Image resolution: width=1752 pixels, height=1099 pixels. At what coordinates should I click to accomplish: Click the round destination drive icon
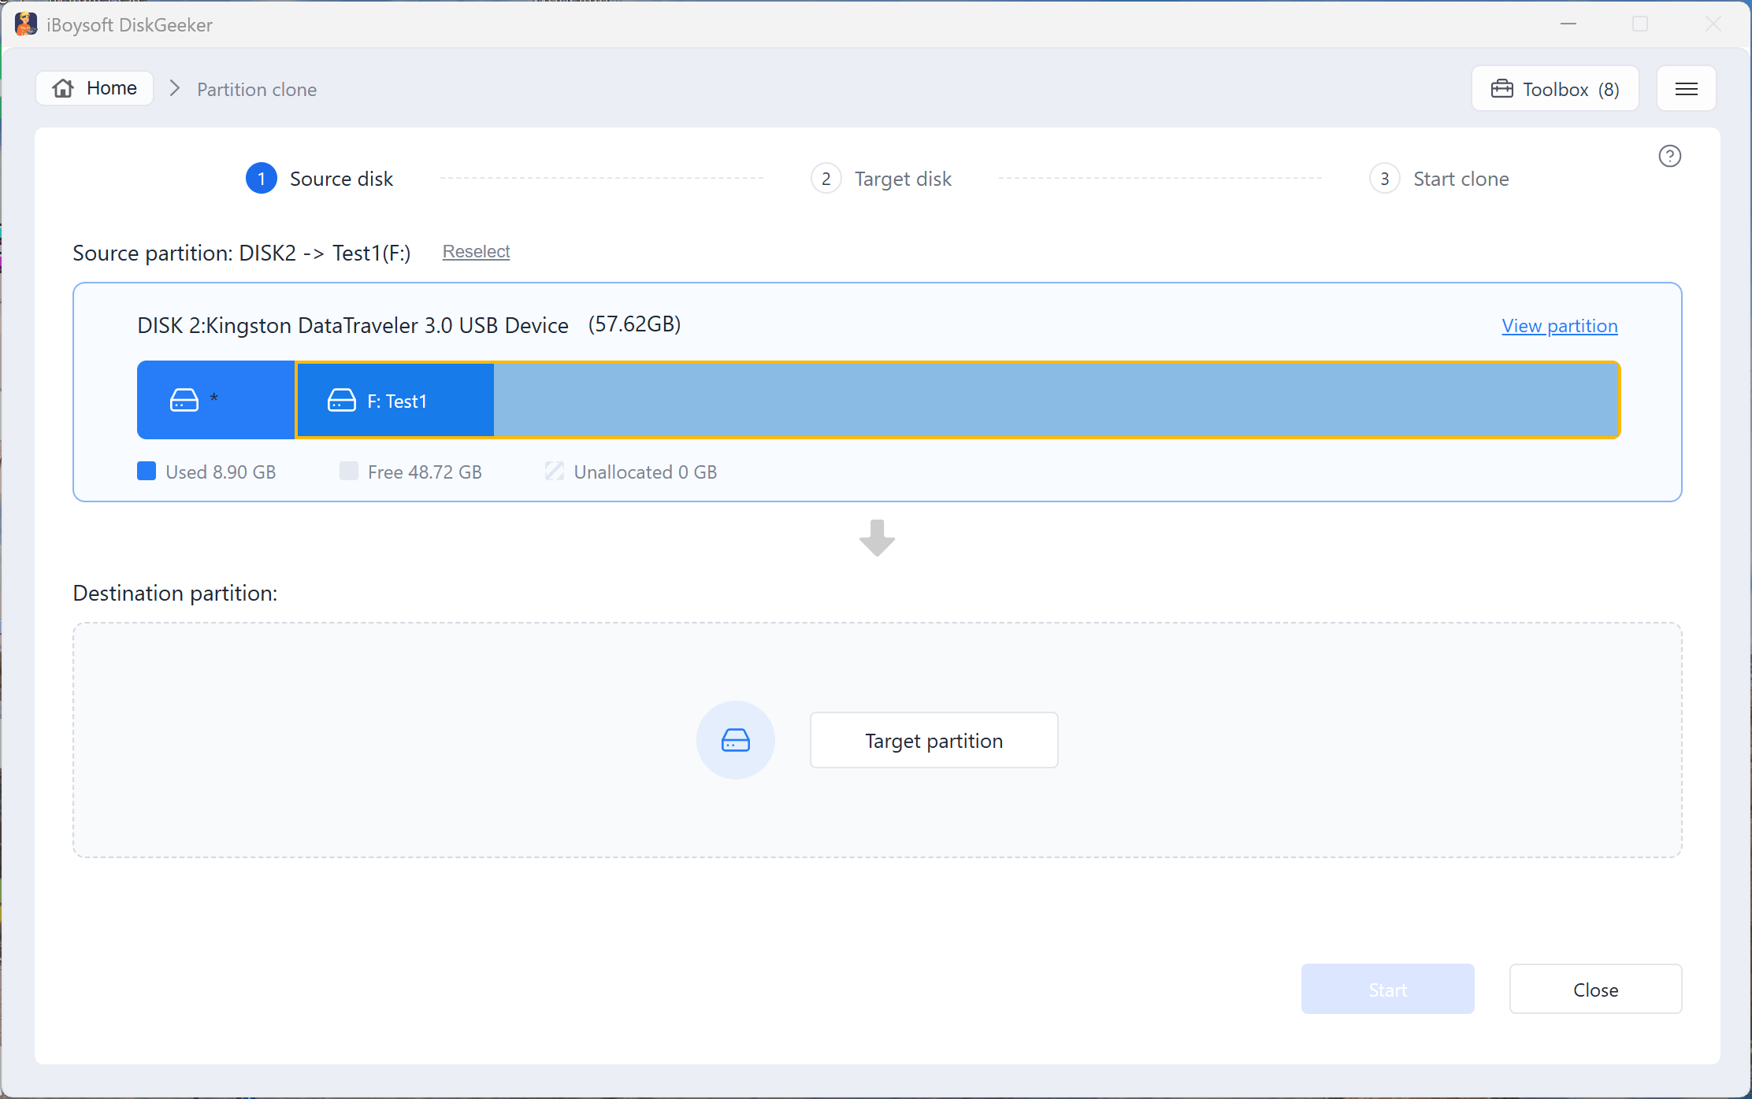tap(736, 740)
